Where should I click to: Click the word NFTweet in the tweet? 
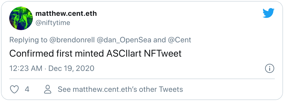coord(163,54)
